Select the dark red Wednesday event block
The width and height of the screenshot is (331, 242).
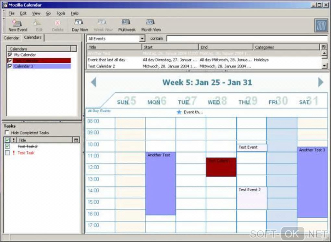point(221,167)
